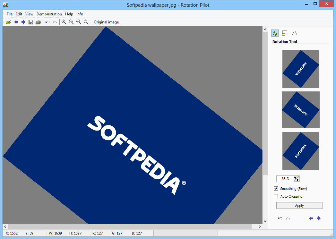
Task: Click the Original image button
Action: coord(106,22)
